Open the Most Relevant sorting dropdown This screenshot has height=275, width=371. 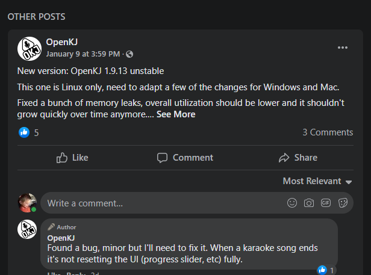pyautogui.click(x=317, y=181)
